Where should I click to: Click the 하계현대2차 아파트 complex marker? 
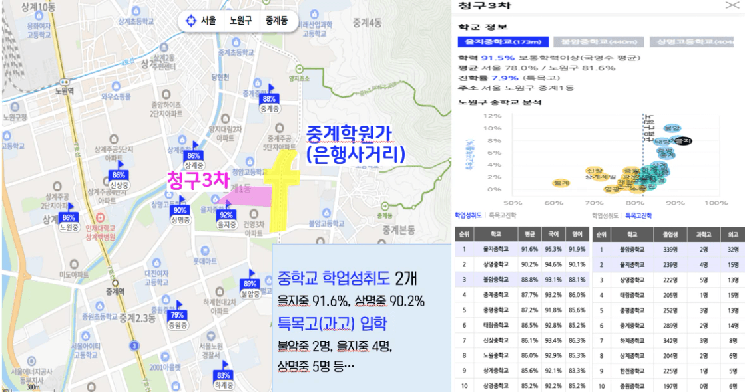pos(220,292)
